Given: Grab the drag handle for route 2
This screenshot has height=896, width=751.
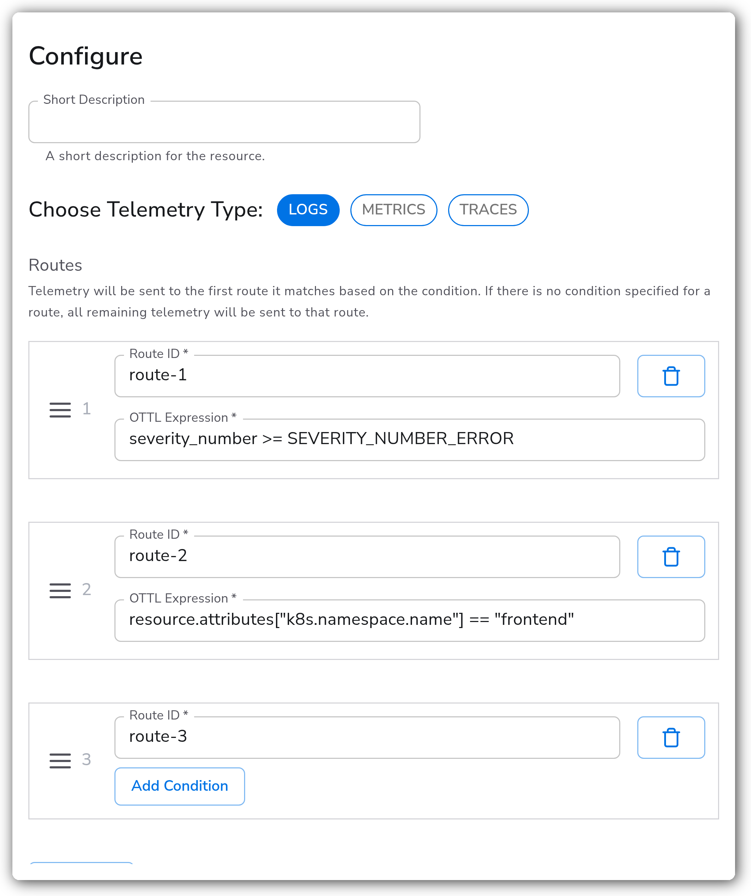Looking at the screenshot, I should tap(60, 590).
